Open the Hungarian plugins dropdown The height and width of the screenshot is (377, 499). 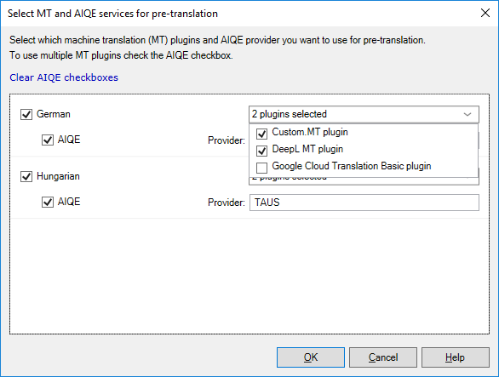[x=364, y=181]
